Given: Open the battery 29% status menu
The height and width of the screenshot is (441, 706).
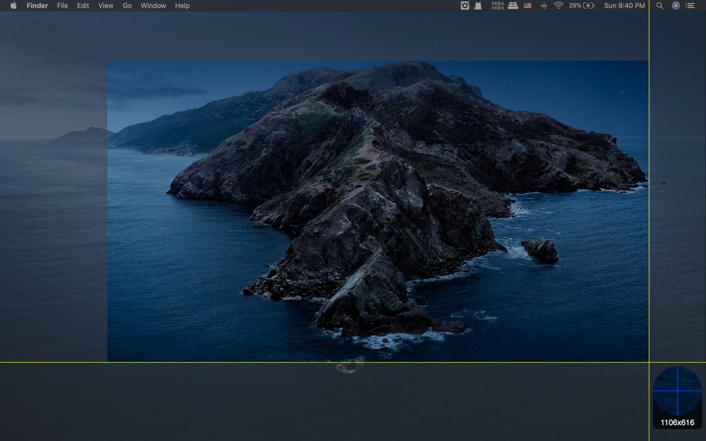Looking at the screenshot, I should click(582, 5).
